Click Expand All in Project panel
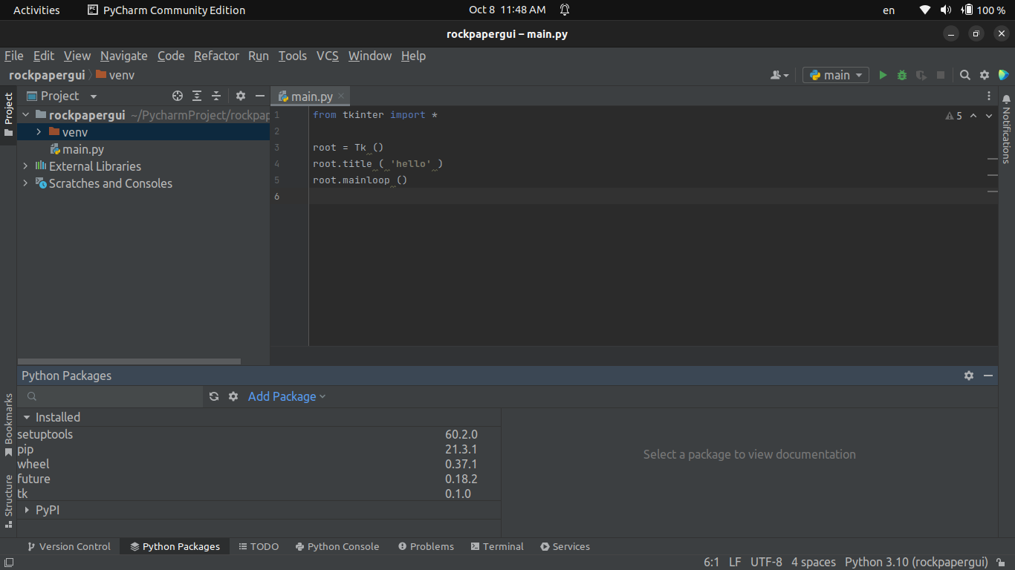 [197, 96]
